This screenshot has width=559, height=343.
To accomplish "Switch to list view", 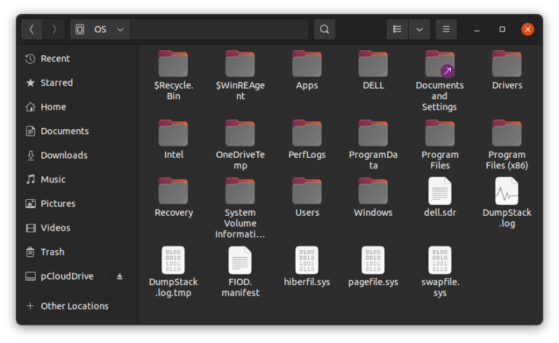I will click(x=397, y=29).
